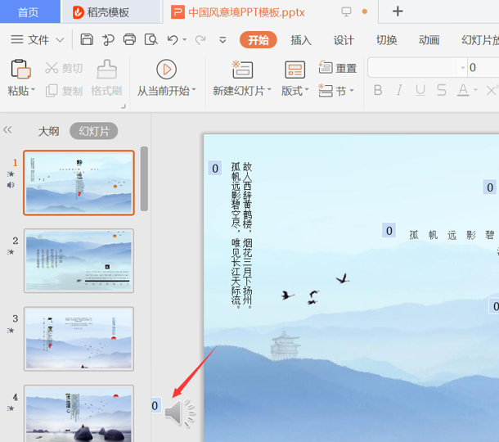
Task: Switch to the 插入 (Insert) ribbon tab
Action: coord(301,40)
